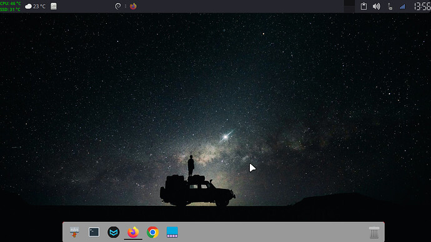Launch the terminal from the dock
The image size is (431, 242).
(x=94, y=232)
